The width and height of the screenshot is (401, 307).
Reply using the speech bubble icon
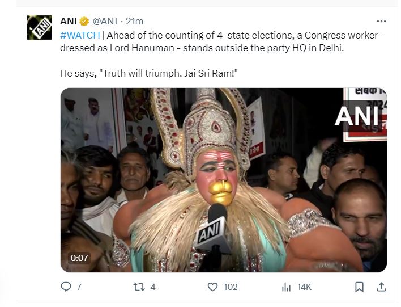[66, 287]
